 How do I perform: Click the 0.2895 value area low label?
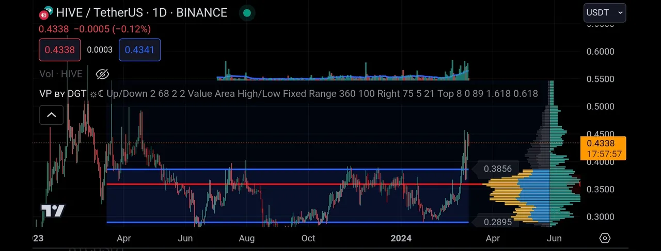pos(497,222)
